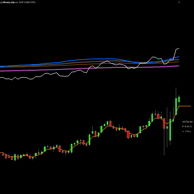Click the flat orange projection line after the last candle
This screenshot has width=194, height=194.
[x=185, y=106]
